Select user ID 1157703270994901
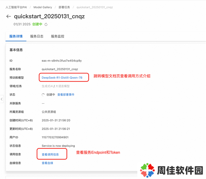206x179 pixels. [55, 137]
